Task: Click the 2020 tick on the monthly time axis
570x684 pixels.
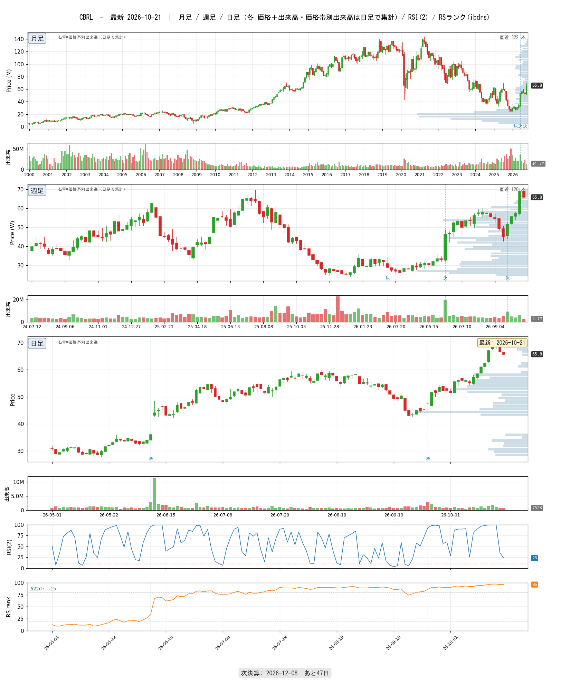Action: 401,174
